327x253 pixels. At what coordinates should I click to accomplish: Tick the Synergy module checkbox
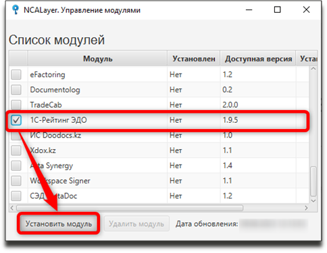[16, 165]
